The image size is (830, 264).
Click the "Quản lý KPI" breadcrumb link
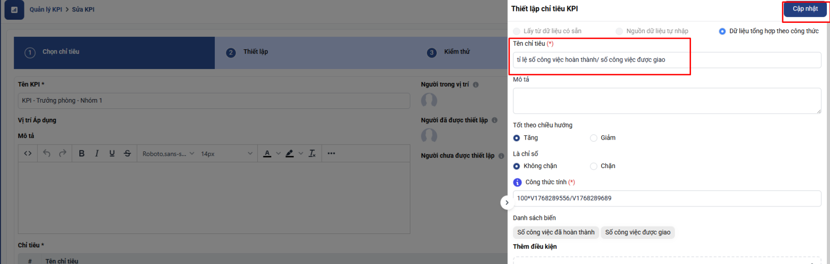coord(46,9)
